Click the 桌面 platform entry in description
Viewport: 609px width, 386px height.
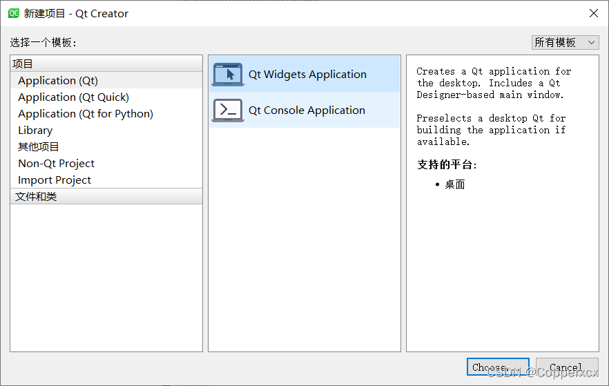(x=455, y=184)
